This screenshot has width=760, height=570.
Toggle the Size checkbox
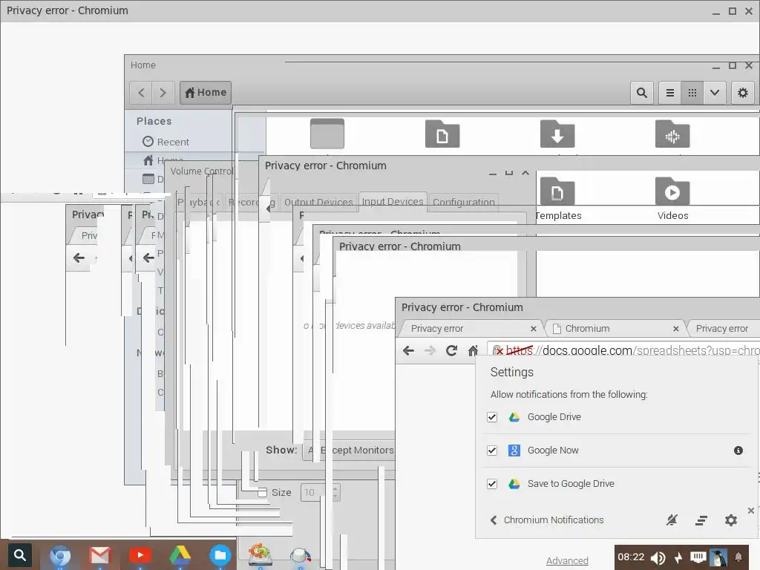pyautogui.click(x=262, y=493)
